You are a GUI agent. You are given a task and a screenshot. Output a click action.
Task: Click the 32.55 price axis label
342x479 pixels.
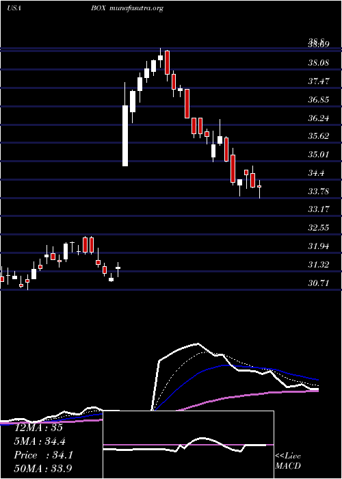click(x=318, y=228)
